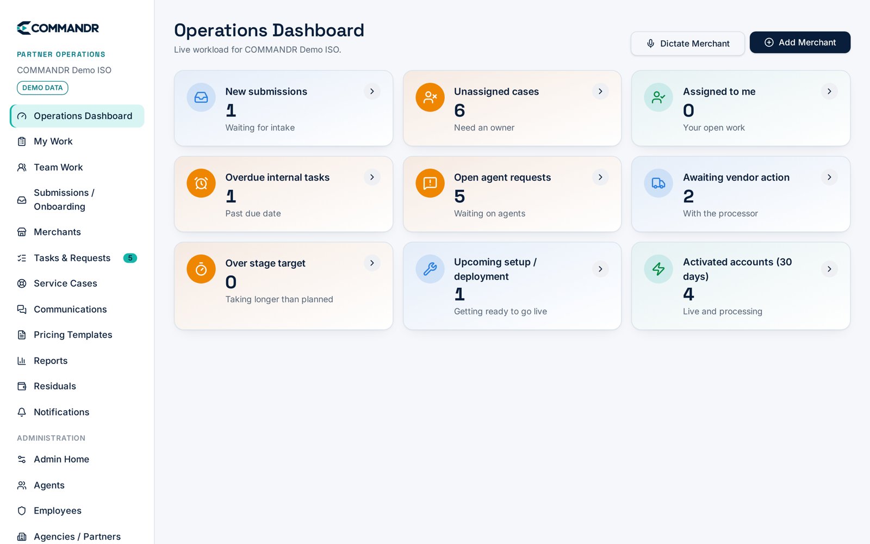Image resolution: width=870 pixels, height=544 pixels.
Task: Click the Awaiting vendor action truck icon
Action: point(658,183)
